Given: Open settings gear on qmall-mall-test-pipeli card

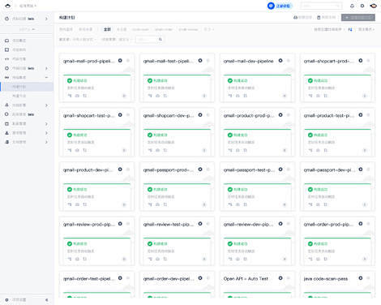Looking at the screenshot, I should [x=200, y=61].
